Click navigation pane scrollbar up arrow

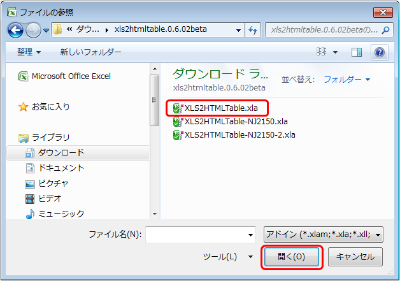coord(155,69)
